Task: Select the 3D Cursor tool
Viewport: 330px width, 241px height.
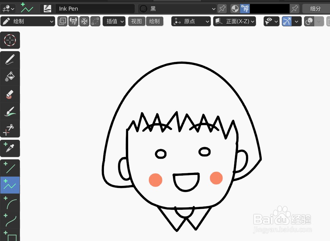Action: click(x=10, y=40)
